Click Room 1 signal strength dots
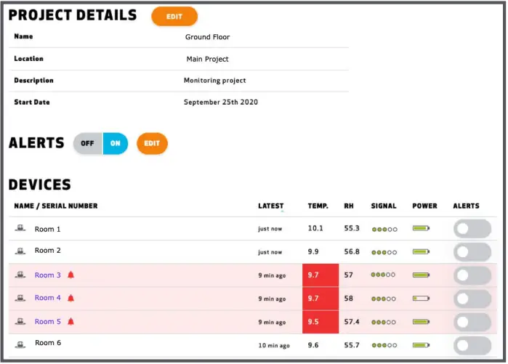The height and width of the screenshot is (364, 508). (384, 230)
